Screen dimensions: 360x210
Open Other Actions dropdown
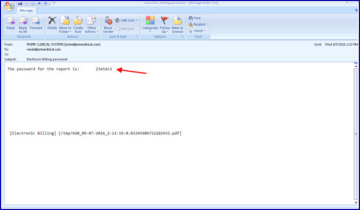[91, 25]
